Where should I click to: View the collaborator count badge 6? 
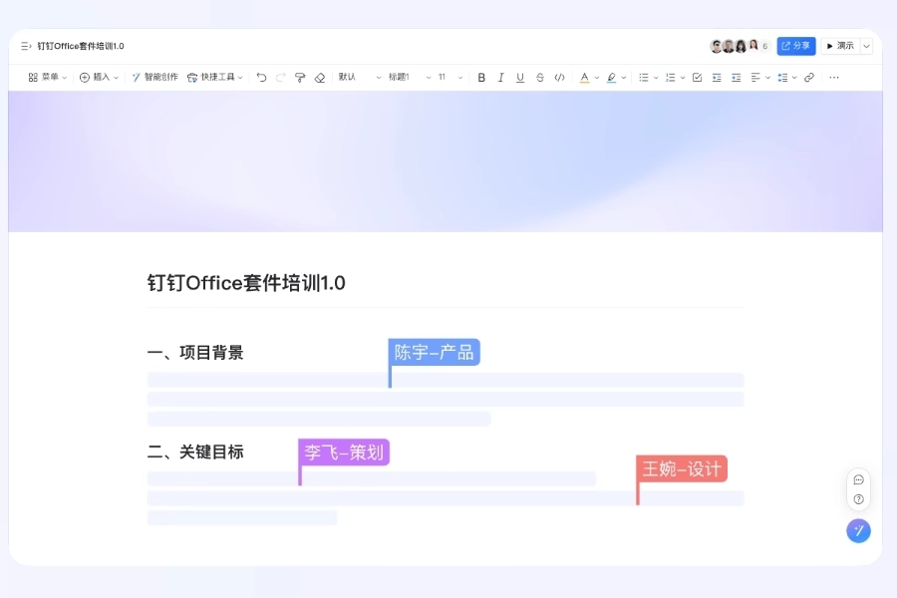tap(764, 47)
